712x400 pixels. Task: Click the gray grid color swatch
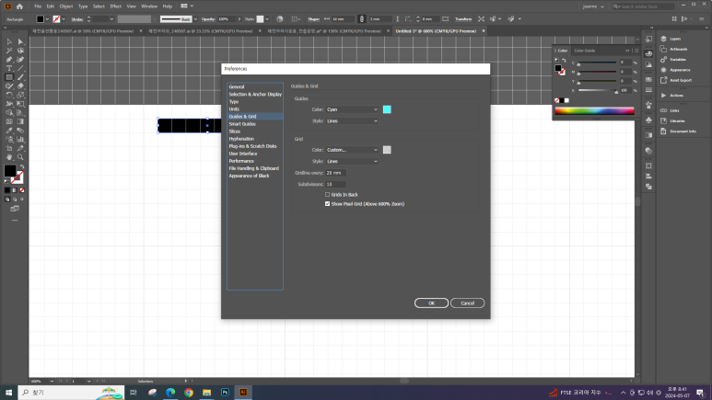(x=387, y=150)
